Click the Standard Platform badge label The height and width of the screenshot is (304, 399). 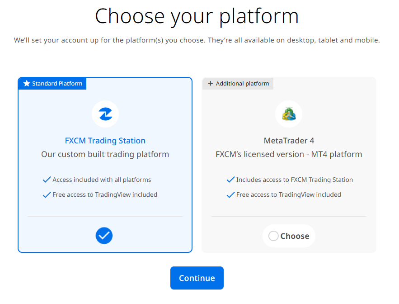point(57,84)
